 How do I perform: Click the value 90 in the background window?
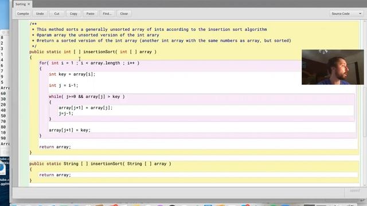(x=3, y=138)
